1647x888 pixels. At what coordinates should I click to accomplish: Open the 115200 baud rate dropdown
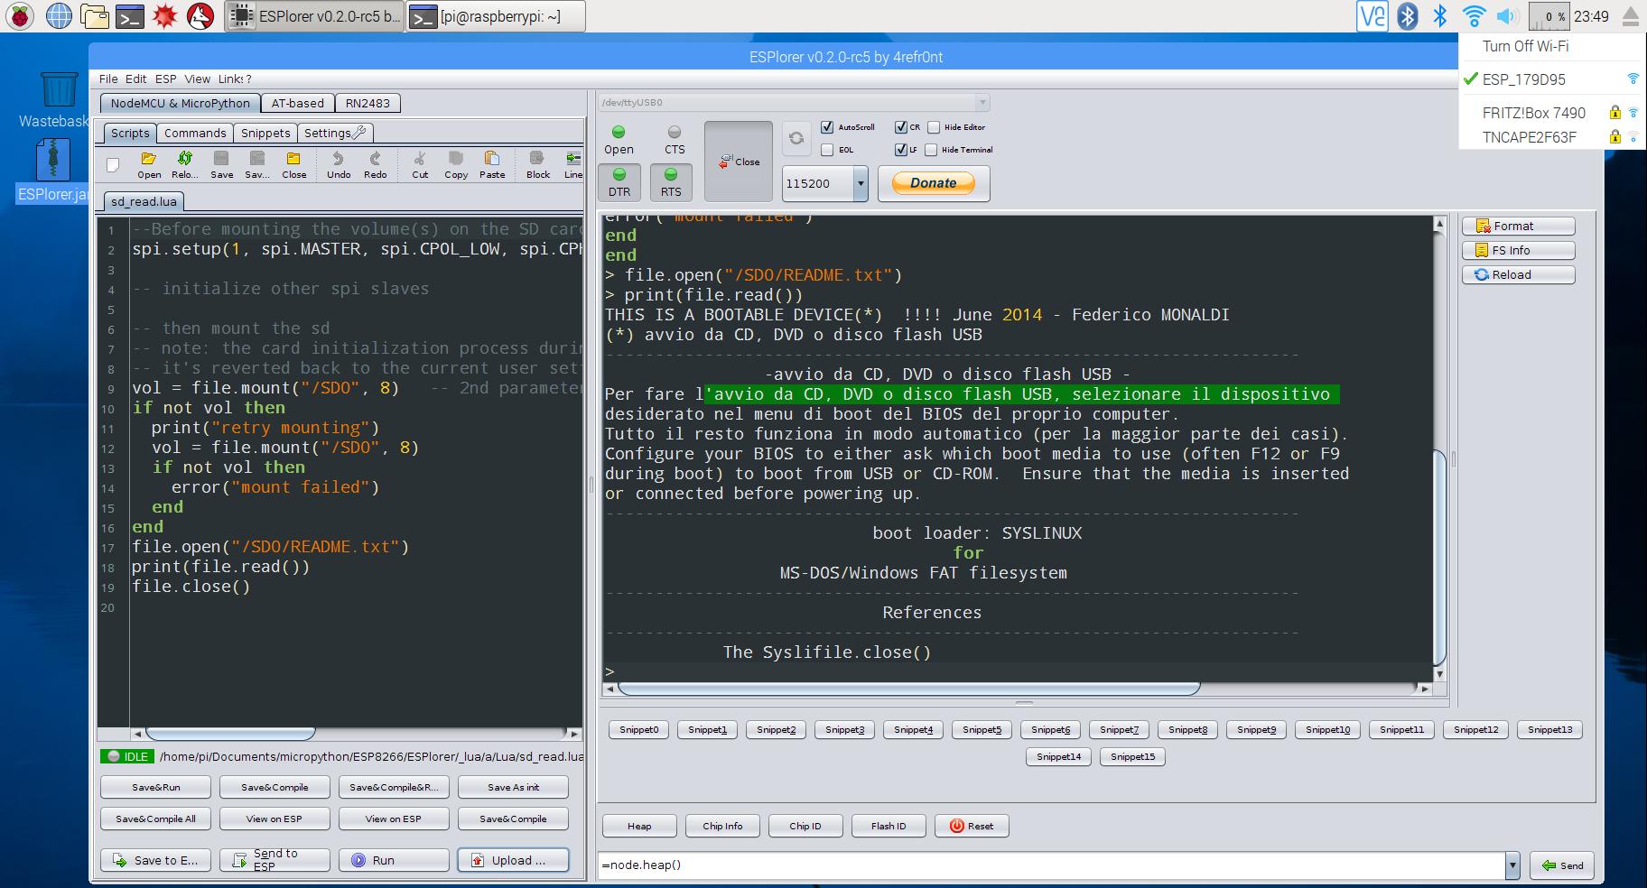[861, 183]
